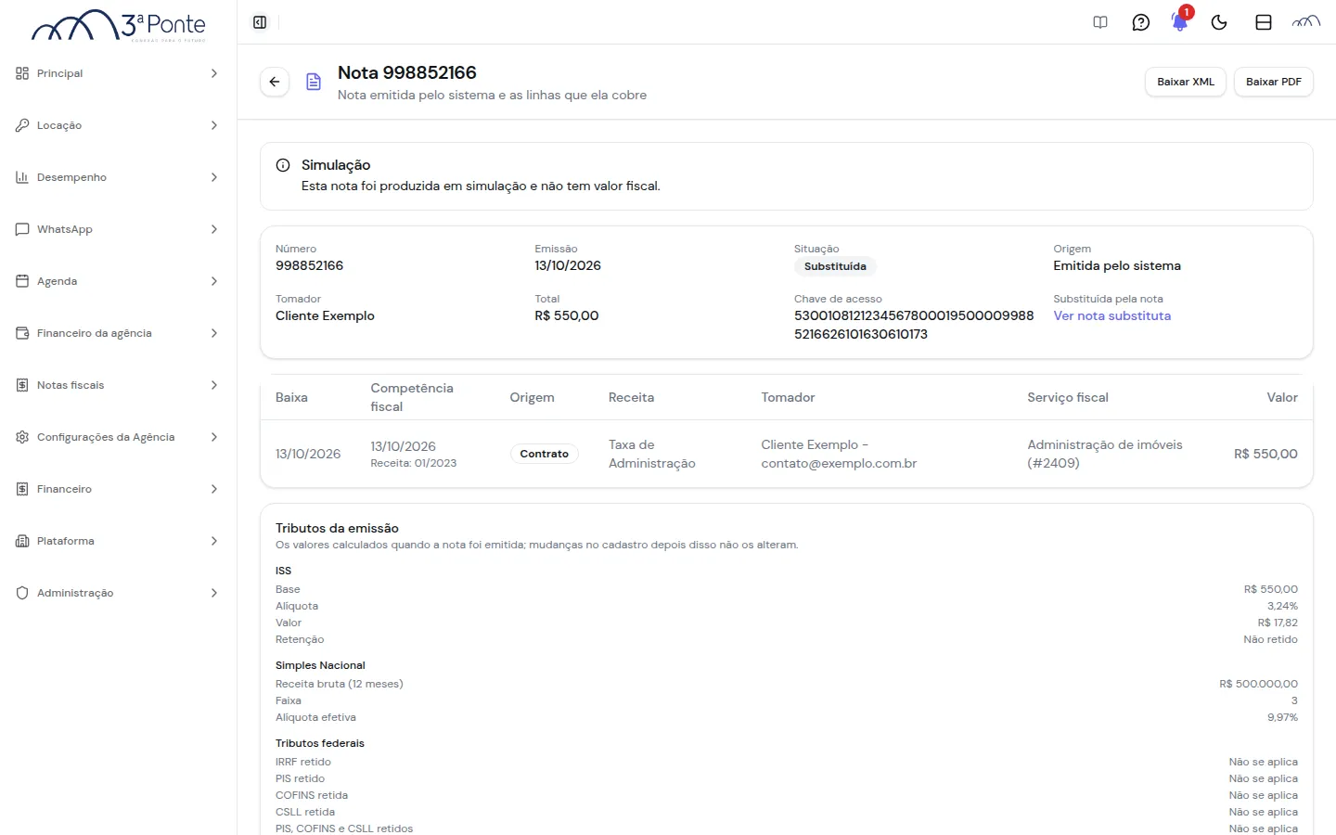
Task: Expand the Locação menu chevron
Action: pyautogui.click(x=214, y=125)
